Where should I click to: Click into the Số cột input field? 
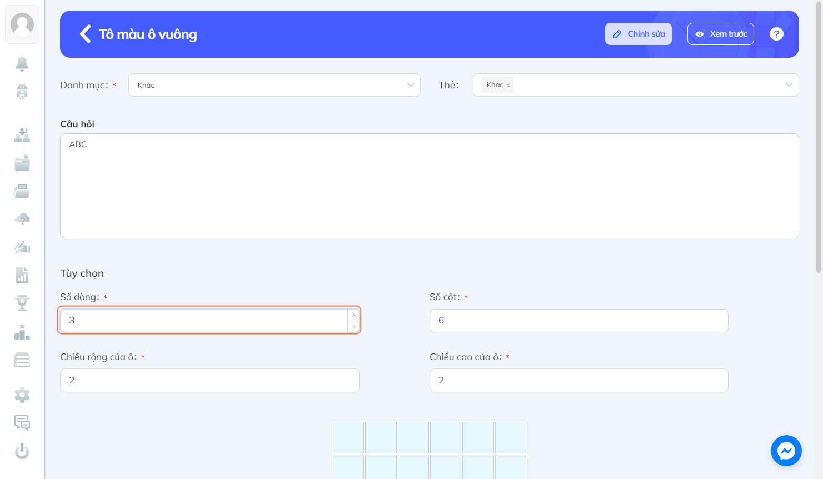579,321
